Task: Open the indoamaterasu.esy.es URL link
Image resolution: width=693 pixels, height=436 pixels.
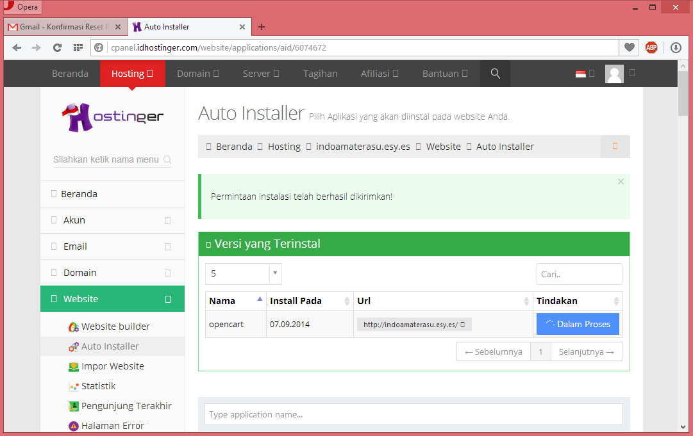Action: (414, 325)
